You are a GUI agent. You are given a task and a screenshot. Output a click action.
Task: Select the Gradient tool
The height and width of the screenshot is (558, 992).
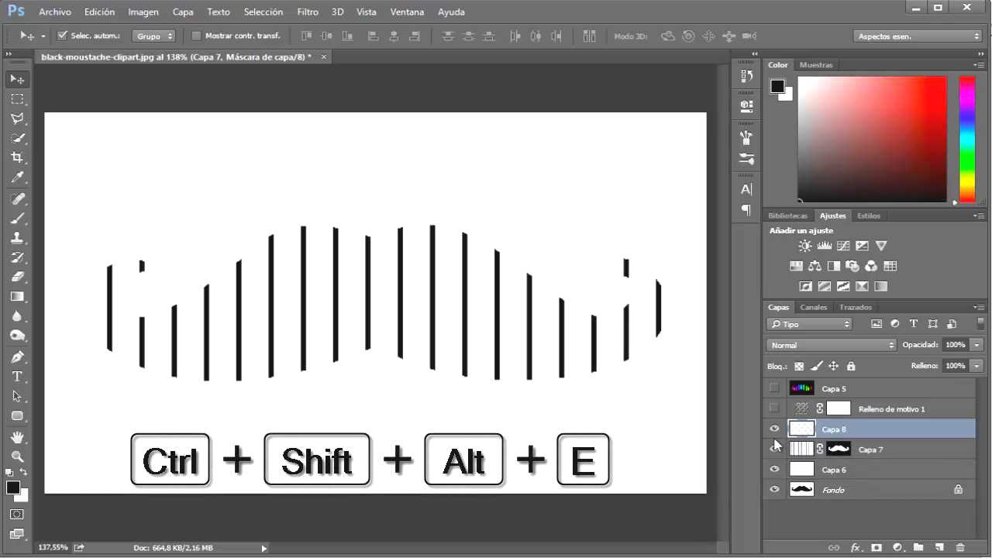[x=17, y=297]
